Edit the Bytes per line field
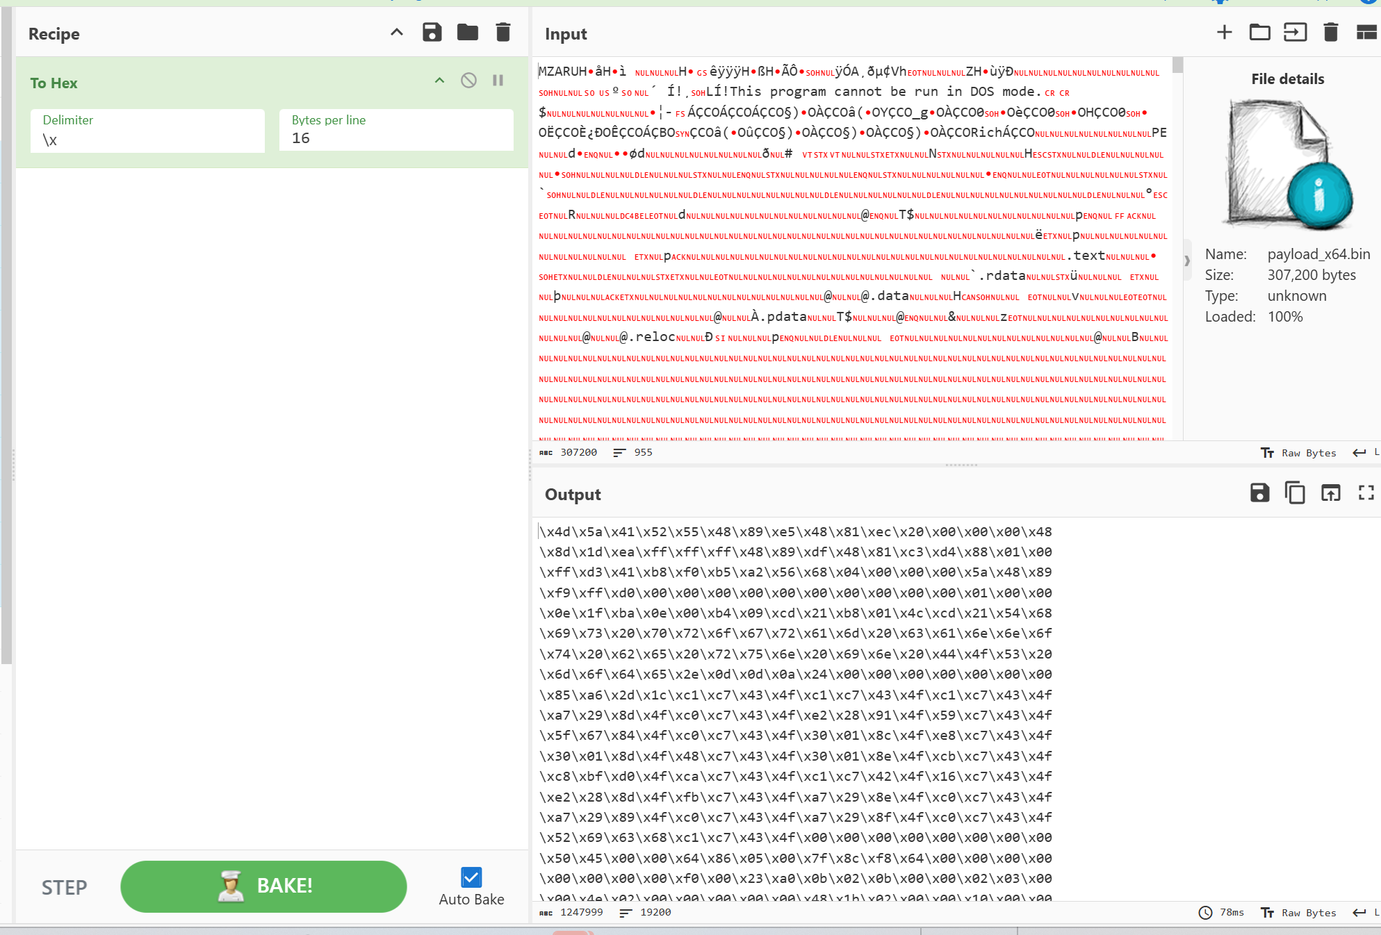1381x935 pixels. 396,138
